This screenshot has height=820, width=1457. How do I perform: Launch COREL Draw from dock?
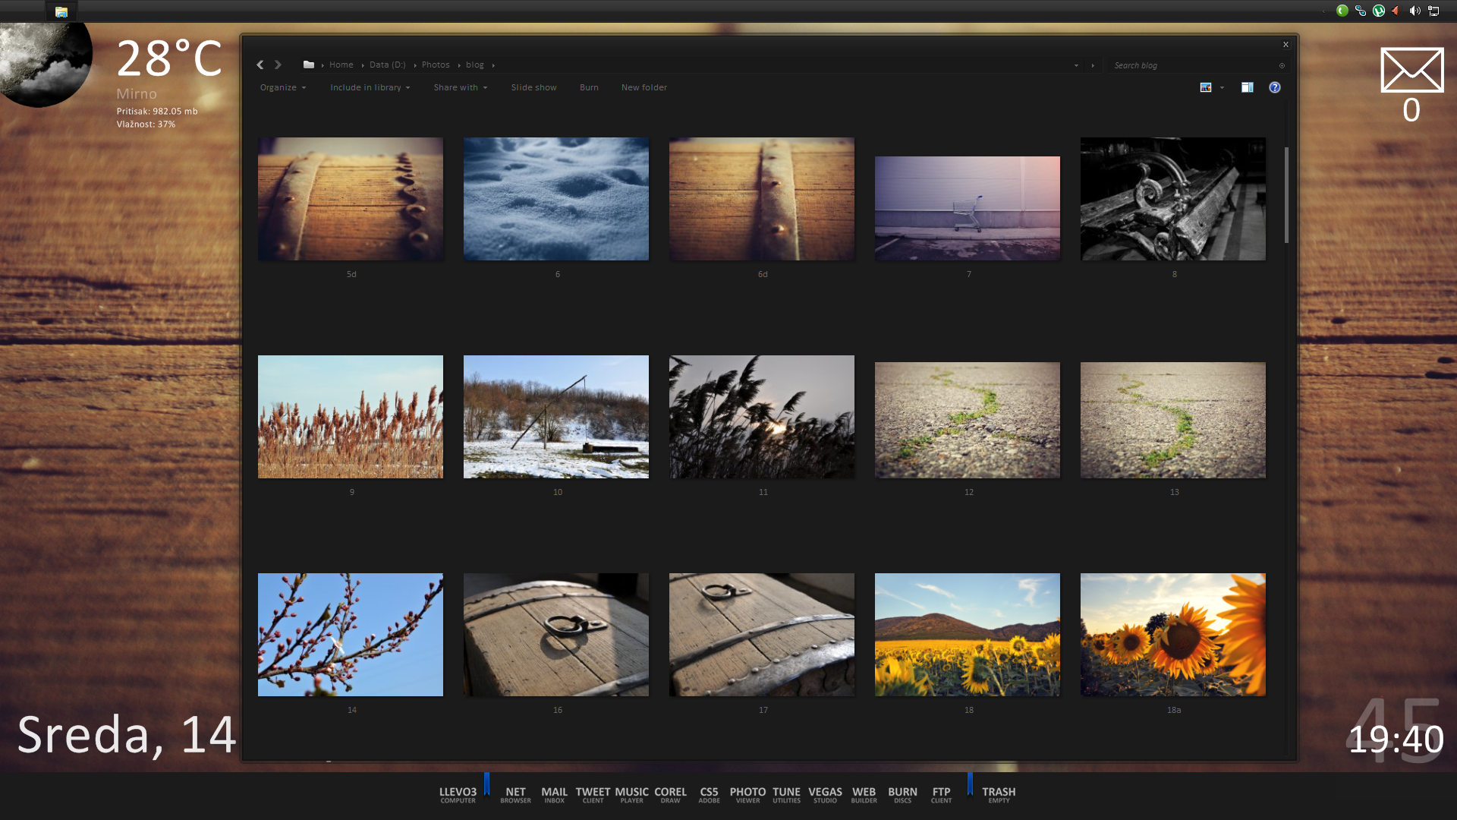point(670,794)
